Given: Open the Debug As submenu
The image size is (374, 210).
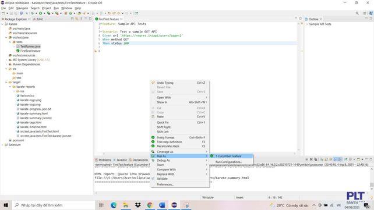Looking at the screenshot, I should tap(180, 160).
